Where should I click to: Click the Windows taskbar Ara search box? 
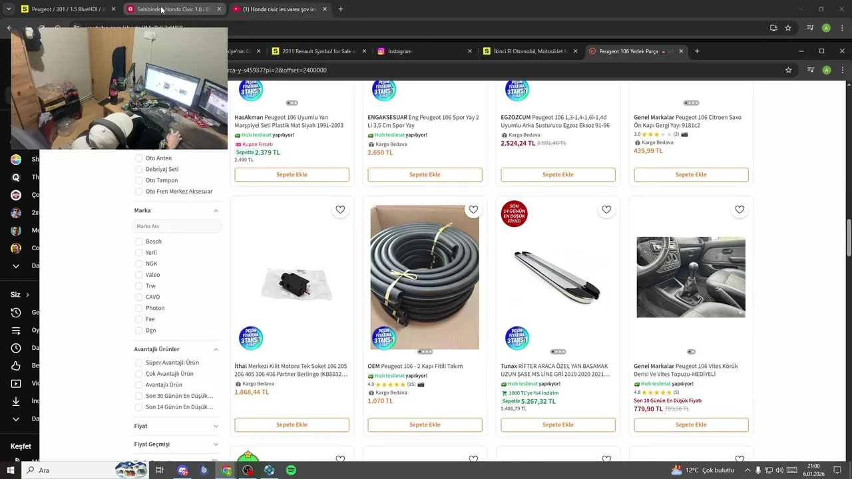[x=85, y=470]
